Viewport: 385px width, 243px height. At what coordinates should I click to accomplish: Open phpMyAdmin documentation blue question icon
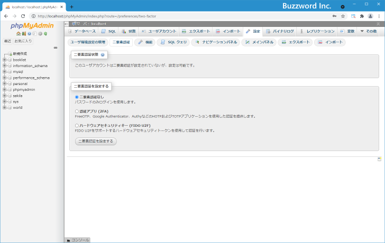[x=29, y=34]
